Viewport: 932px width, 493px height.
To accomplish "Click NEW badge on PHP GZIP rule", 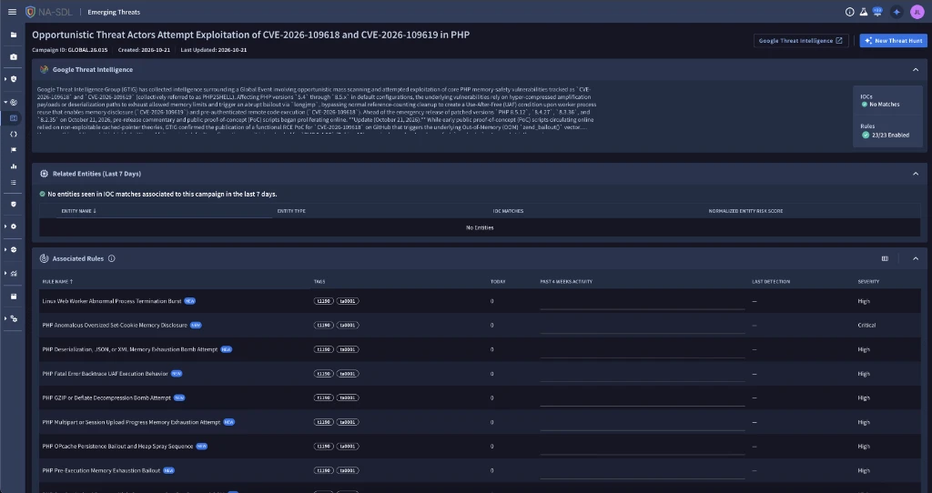I will coord(179,398).
